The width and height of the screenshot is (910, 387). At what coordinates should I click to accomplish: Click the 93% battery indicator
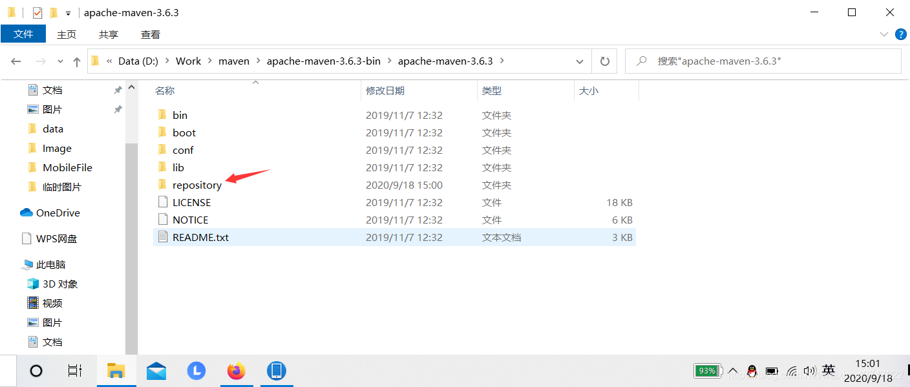click(x=706, y=371)
